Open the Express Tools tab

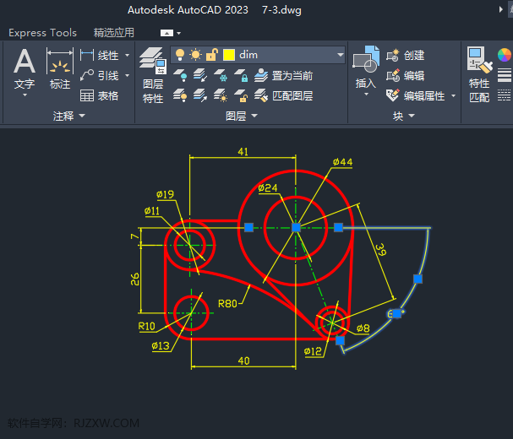click(x=42, y=33)
